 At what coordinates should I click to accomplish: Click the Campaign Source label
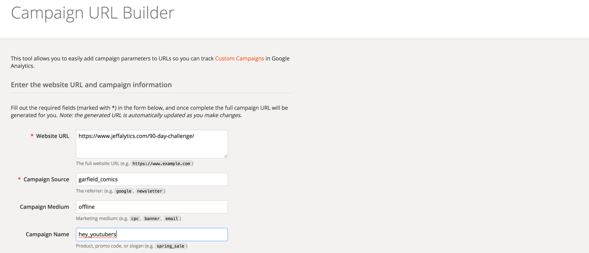click(46, 180)
